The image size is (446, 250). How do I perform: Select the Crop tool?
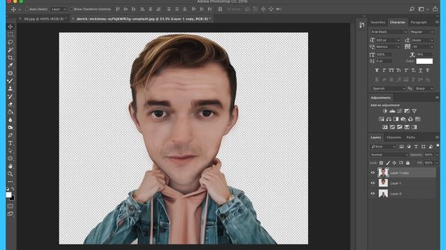coord(10,58)
